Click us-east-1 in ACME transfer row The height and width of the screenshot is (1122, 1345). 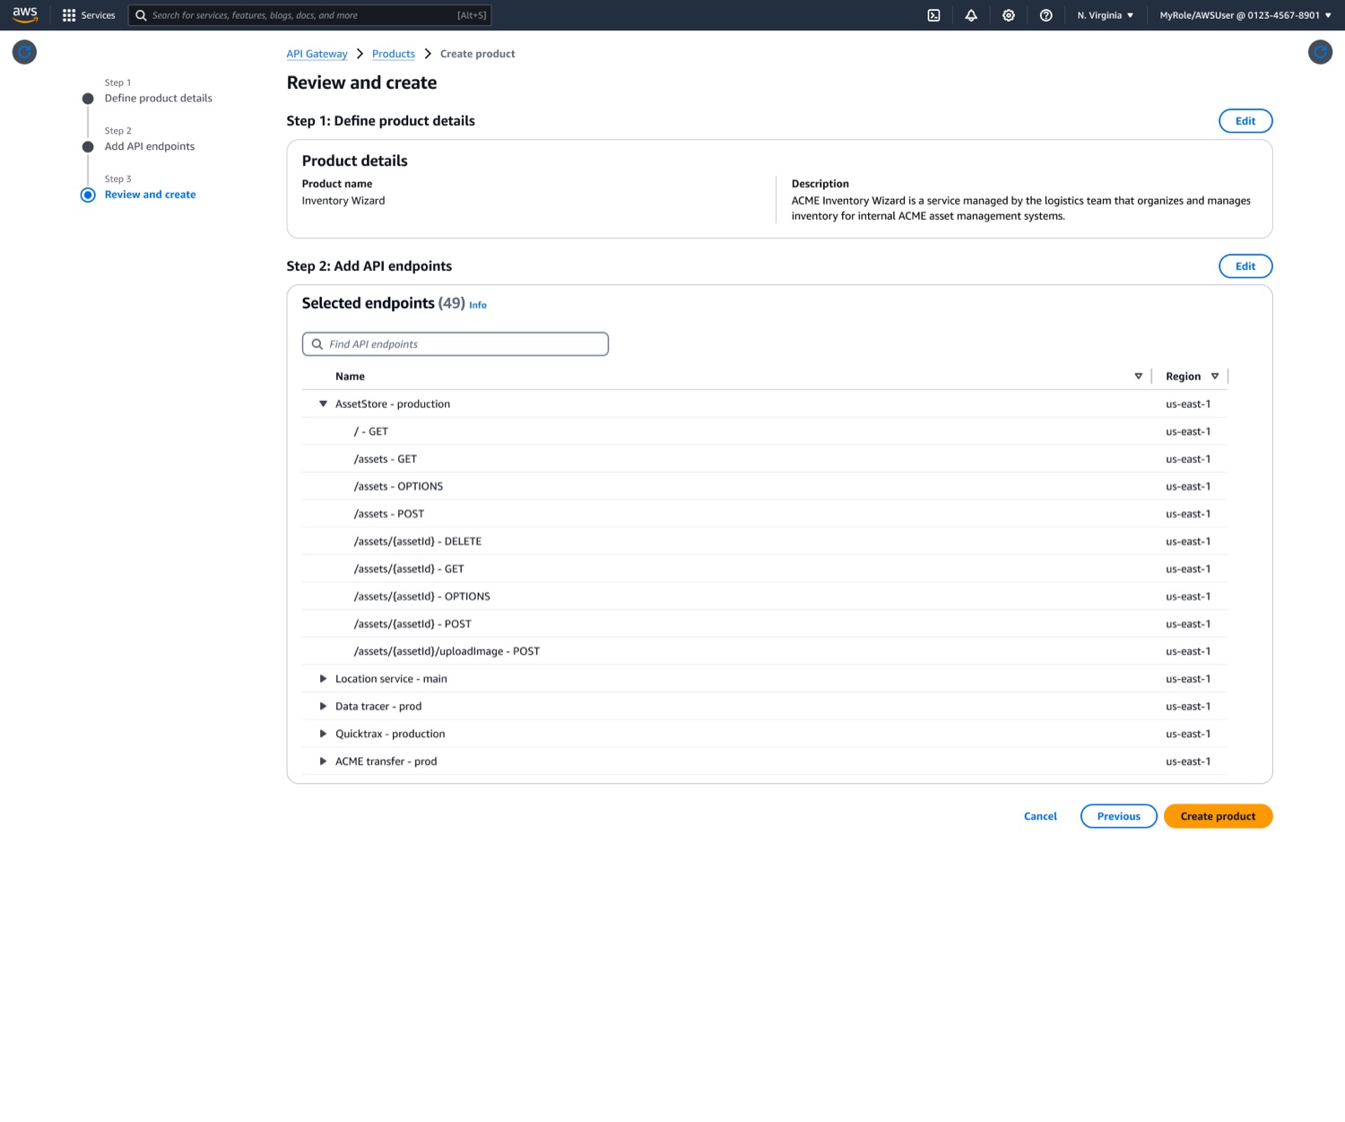tap(1188, 761)
